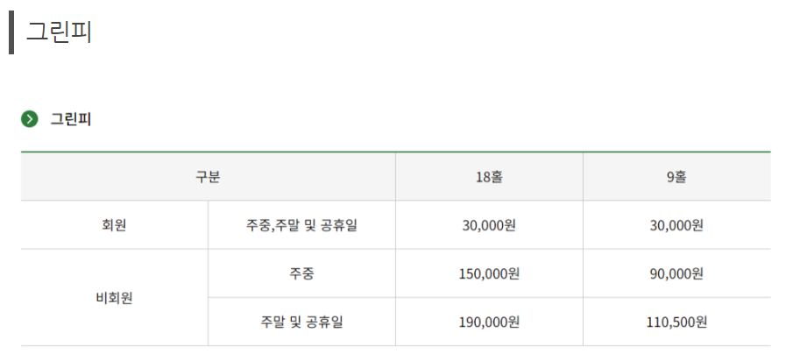786x361 pixels.
Task: Click the dark vertical bar left of title
Action: (11, 32)
